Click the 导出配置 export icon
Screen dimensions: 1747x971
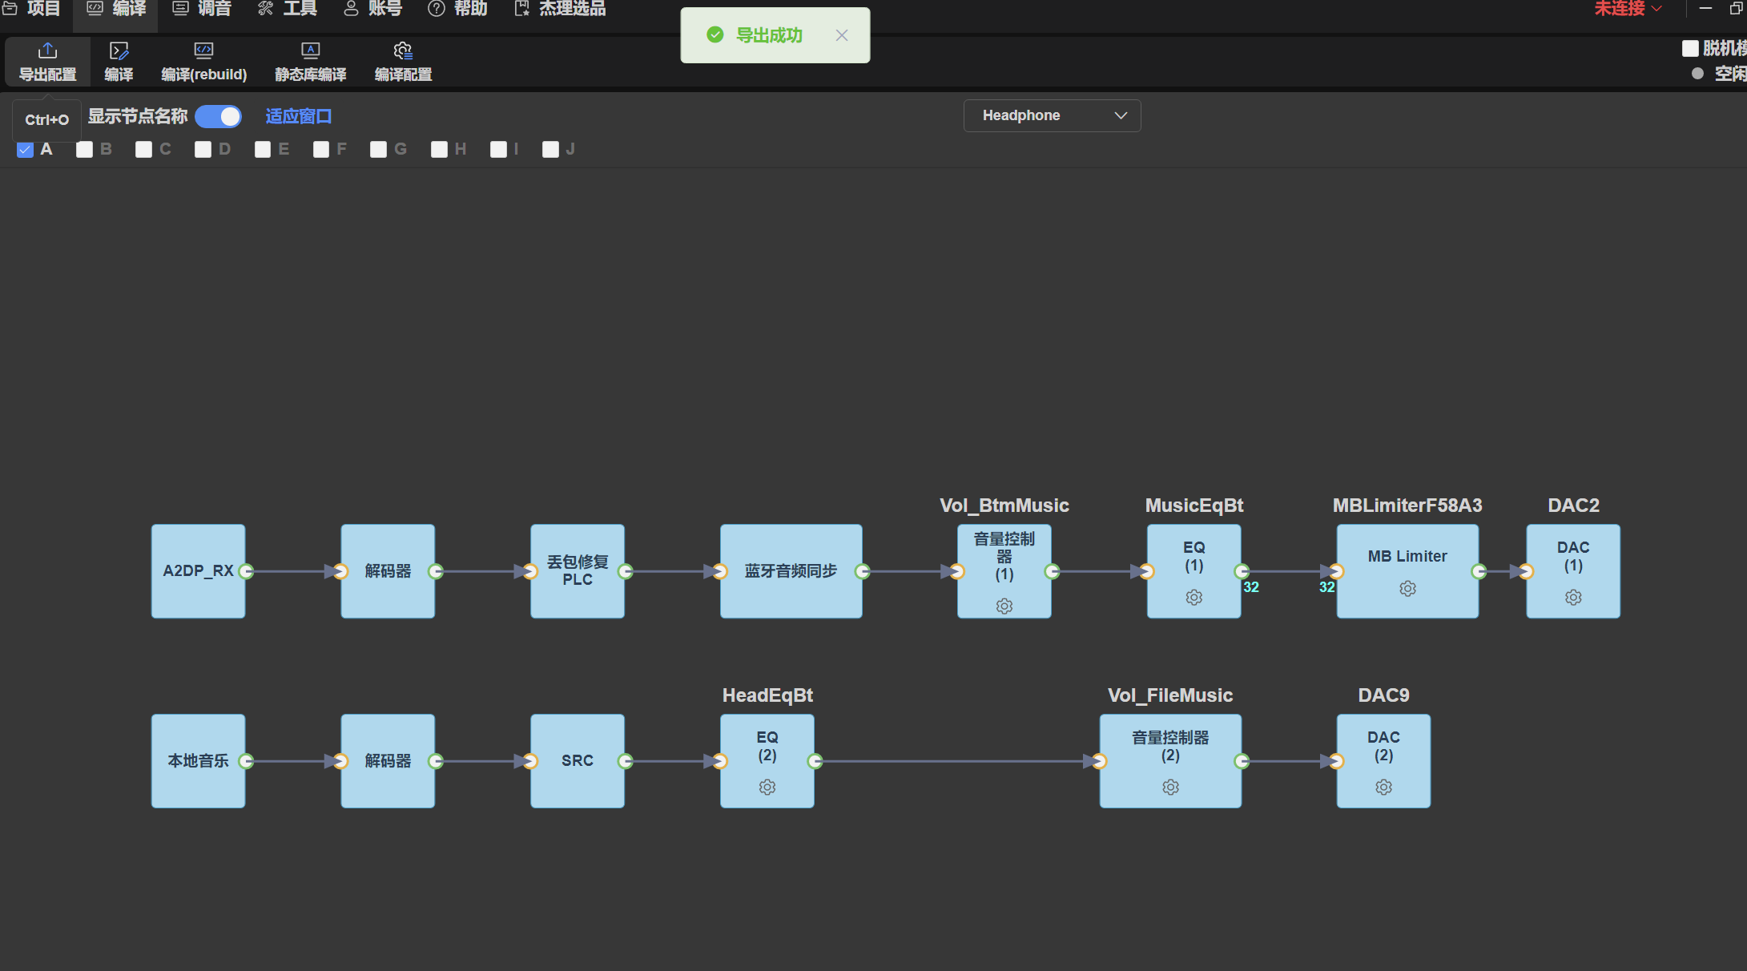click(47, 51)
